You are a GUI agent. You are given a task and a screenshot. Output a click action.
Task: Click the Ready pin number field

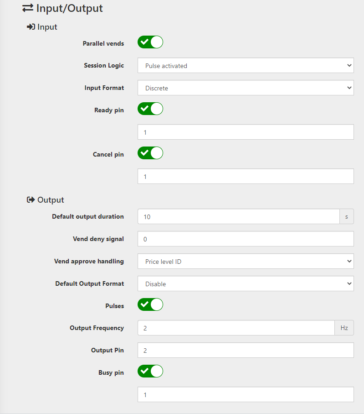pos(246,132)
